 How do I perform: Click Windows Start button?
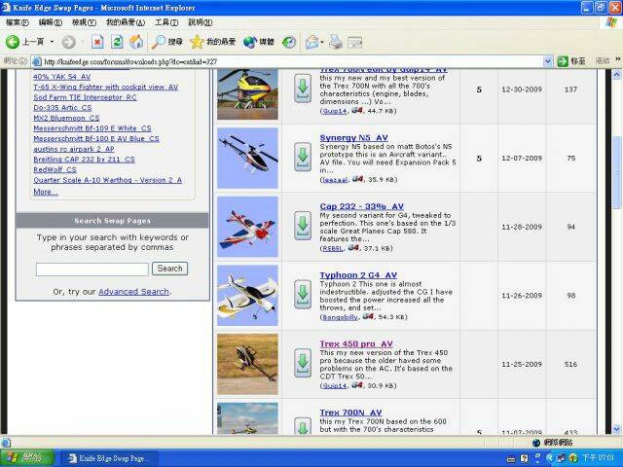tap(26, 458)
